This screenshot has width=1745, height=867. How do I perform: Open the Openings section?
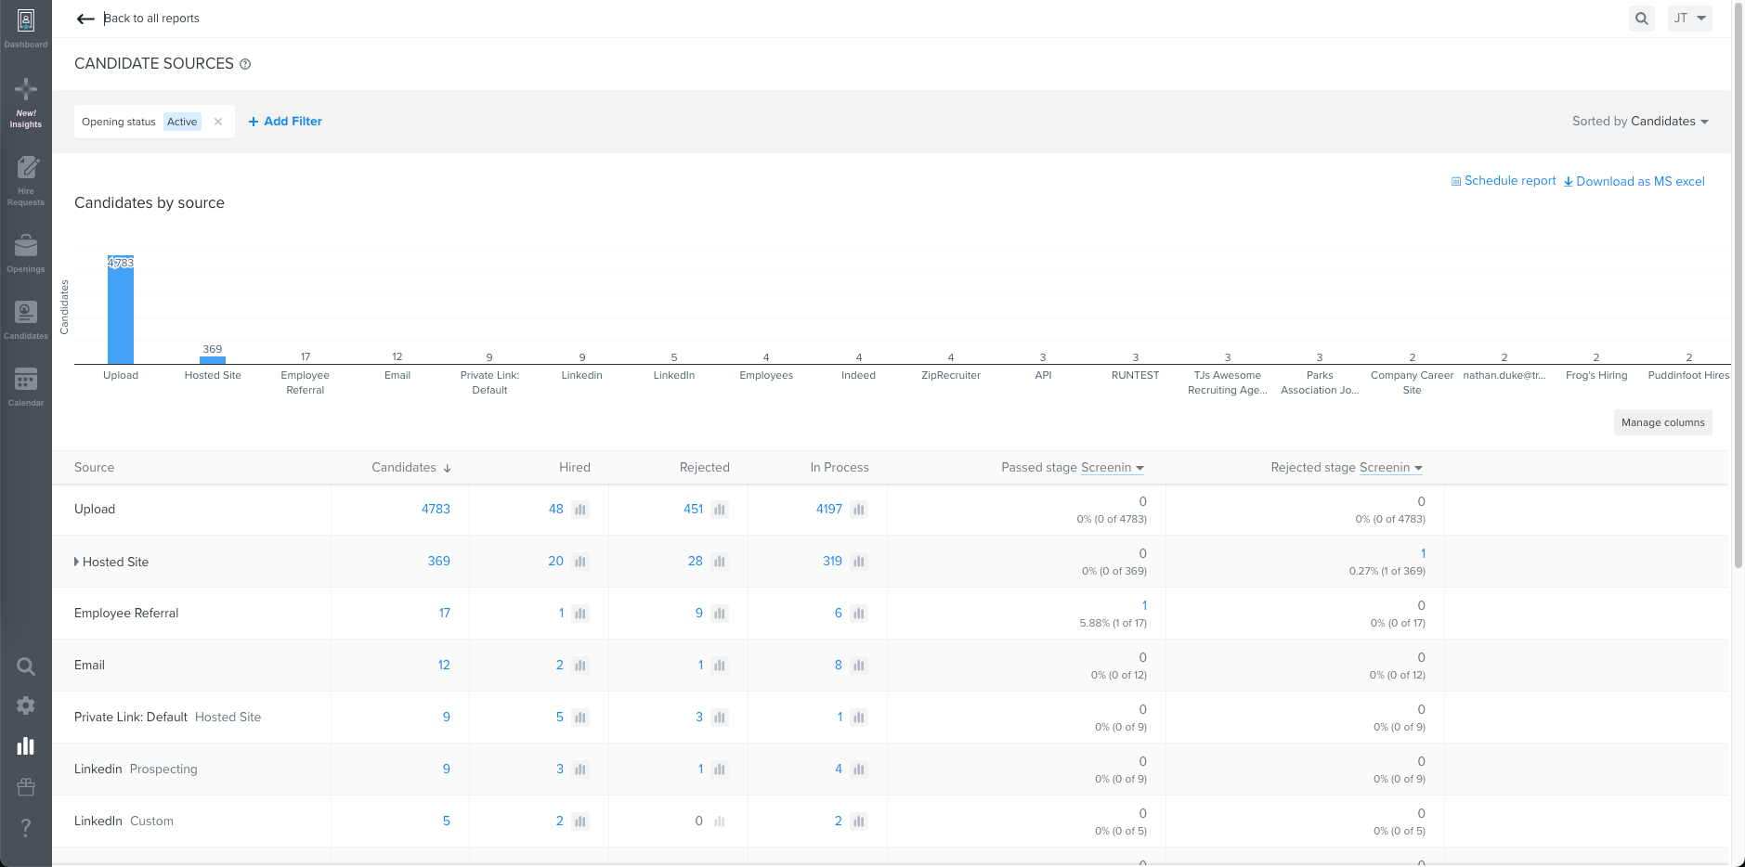pos(25,251)
